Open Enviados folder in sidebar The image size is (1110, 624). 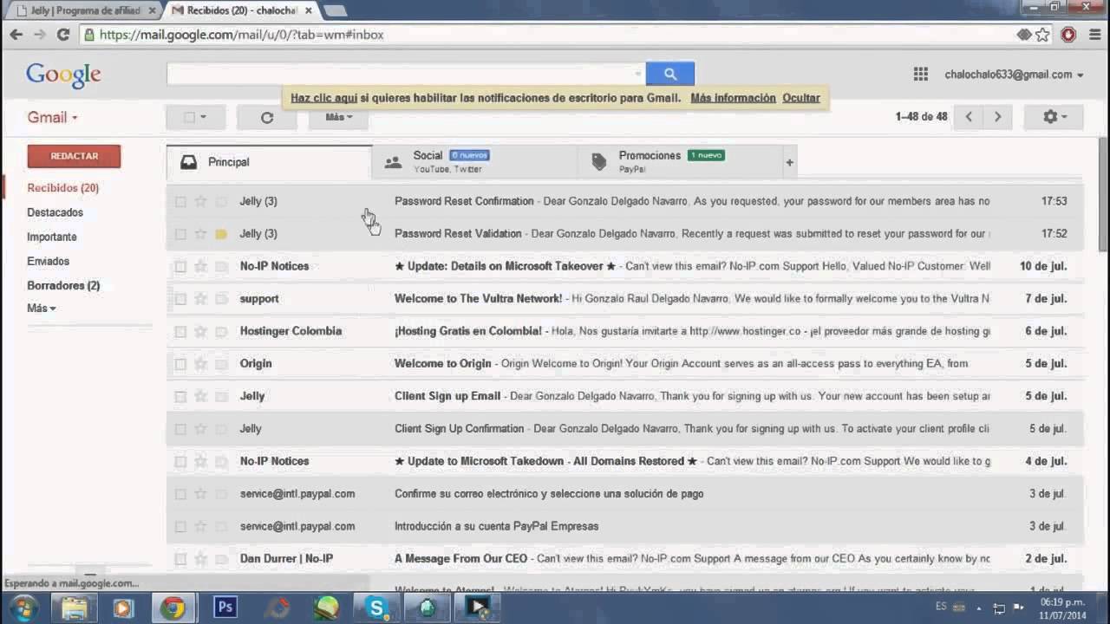coord(48,261)
